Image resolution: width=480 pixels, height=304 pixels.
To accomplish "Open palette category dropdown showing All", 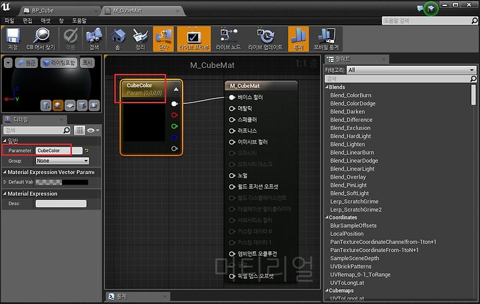I will point(411,70).
